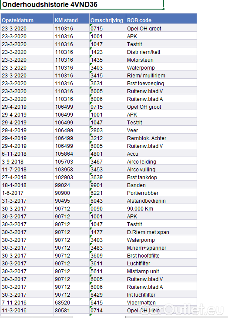Click the cell showing KM 105864
This screenshot has height=318, width=228.
[x=72, y=154]
